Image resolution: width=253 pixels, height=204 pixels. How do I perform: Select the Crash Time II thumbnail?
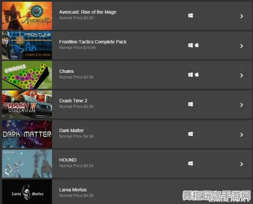coord(27,104)
